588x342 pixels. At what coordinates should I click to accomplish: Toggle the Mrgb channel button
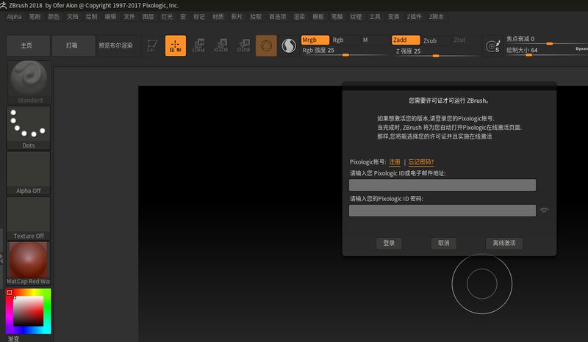click(315, 40)
